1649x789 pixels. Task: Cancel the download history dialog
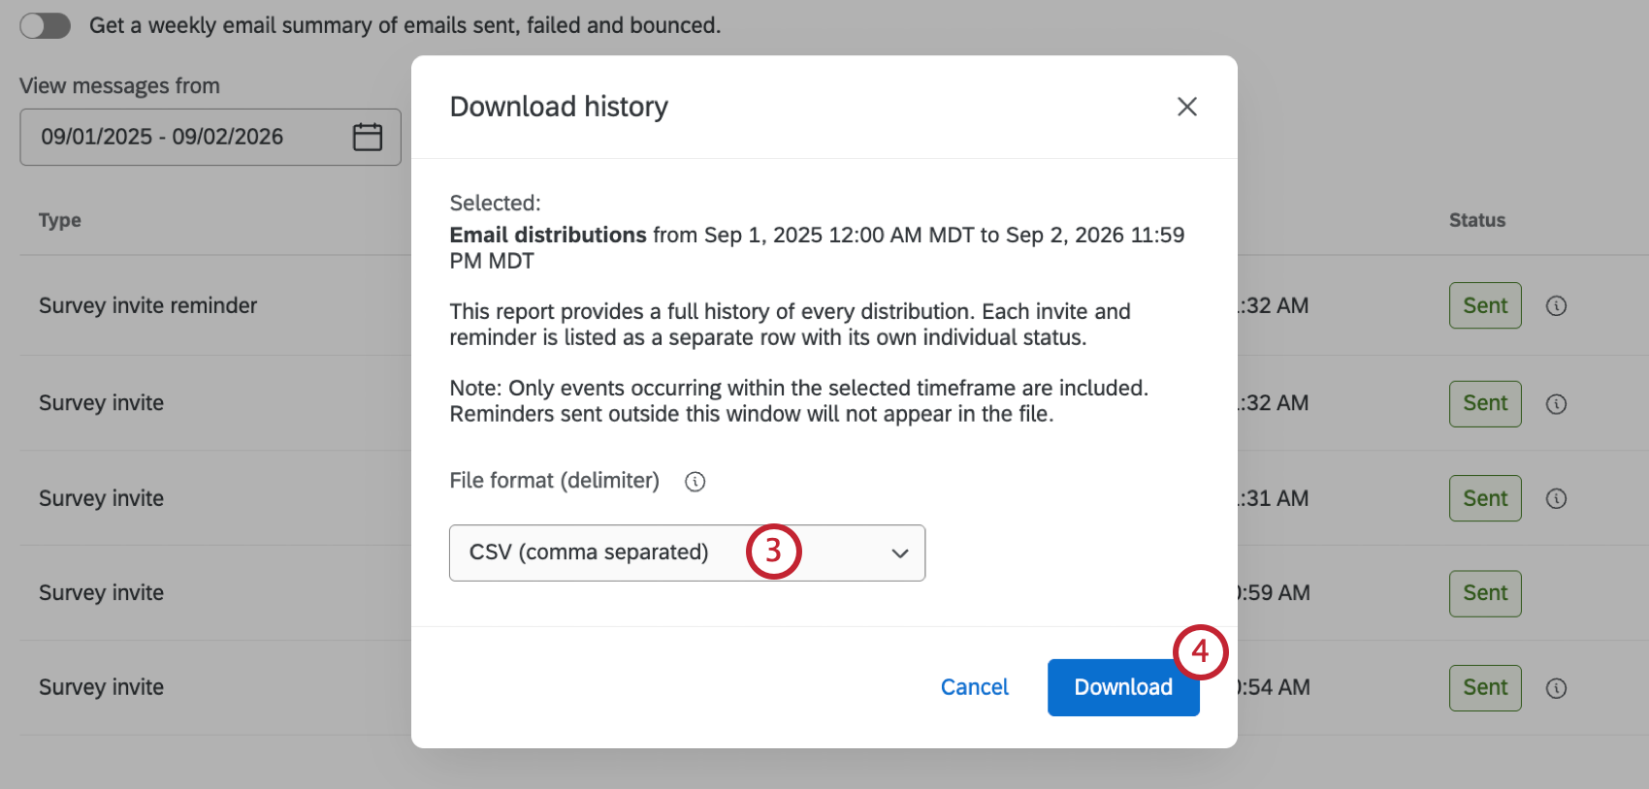(x=974, y=687)
